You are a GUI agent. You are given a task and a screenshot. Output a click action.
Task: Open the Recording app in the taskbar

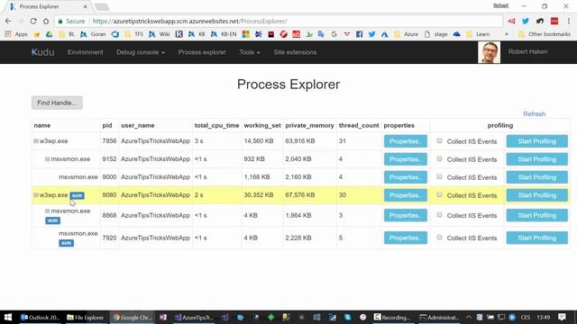pyautogui.click(x=392, y=317)
